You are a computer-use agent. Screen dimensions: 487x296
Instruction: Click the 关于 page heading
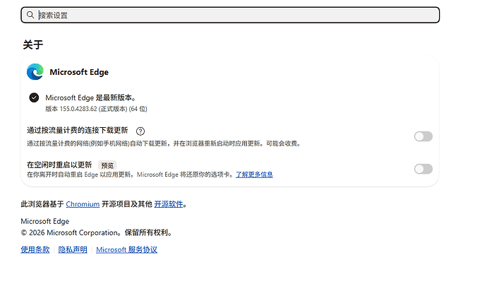click(33, 45)
